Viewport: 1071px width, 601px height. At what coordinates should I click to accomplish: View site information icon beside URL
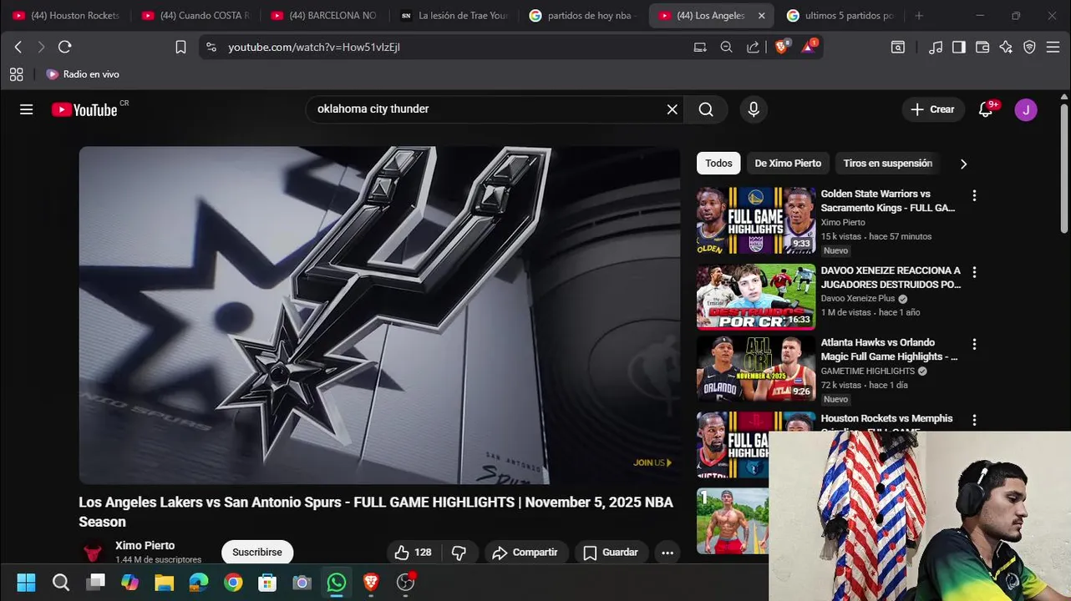point(211,48)
